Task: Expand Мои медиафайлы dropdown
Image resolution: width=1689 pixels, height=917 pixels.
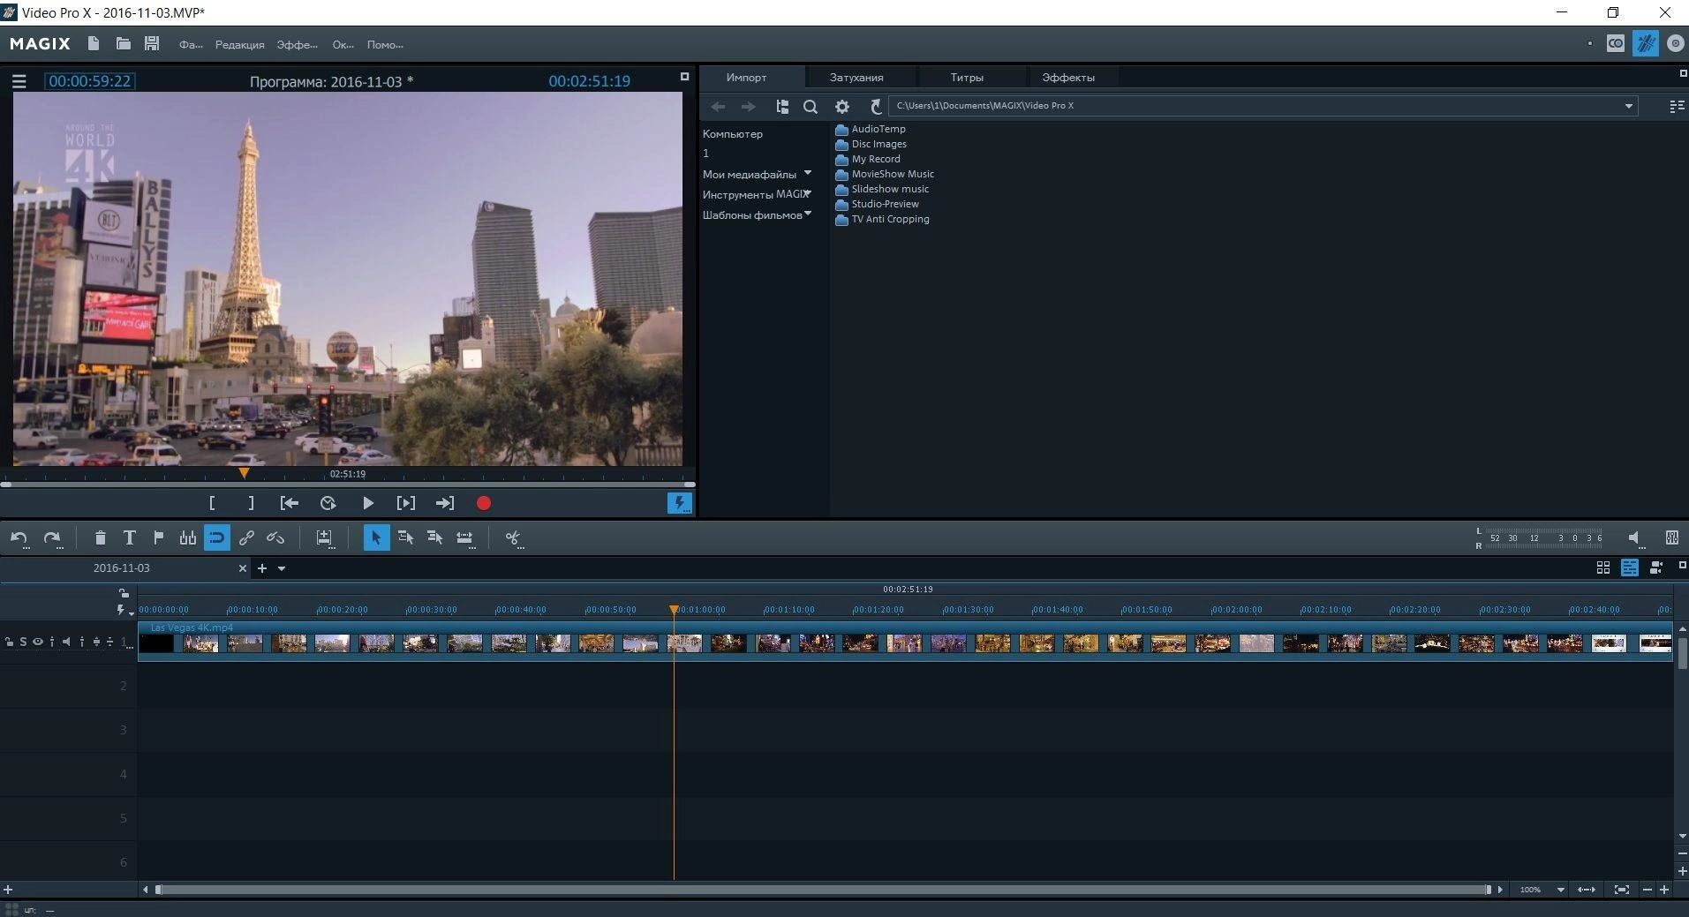Action: 808,173
